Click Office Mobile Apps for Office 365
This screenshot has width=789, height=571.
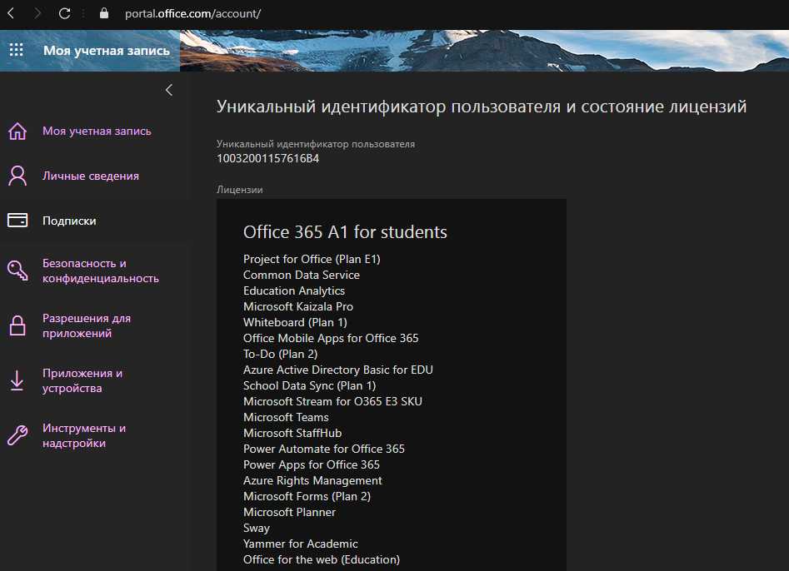pyautogui.click(x=331, y=338)
